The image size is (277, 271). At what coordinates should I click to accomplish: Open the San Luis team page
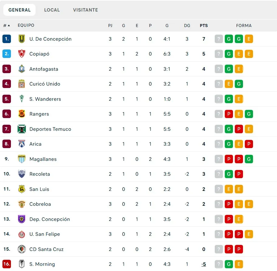[x=39, y=189]
